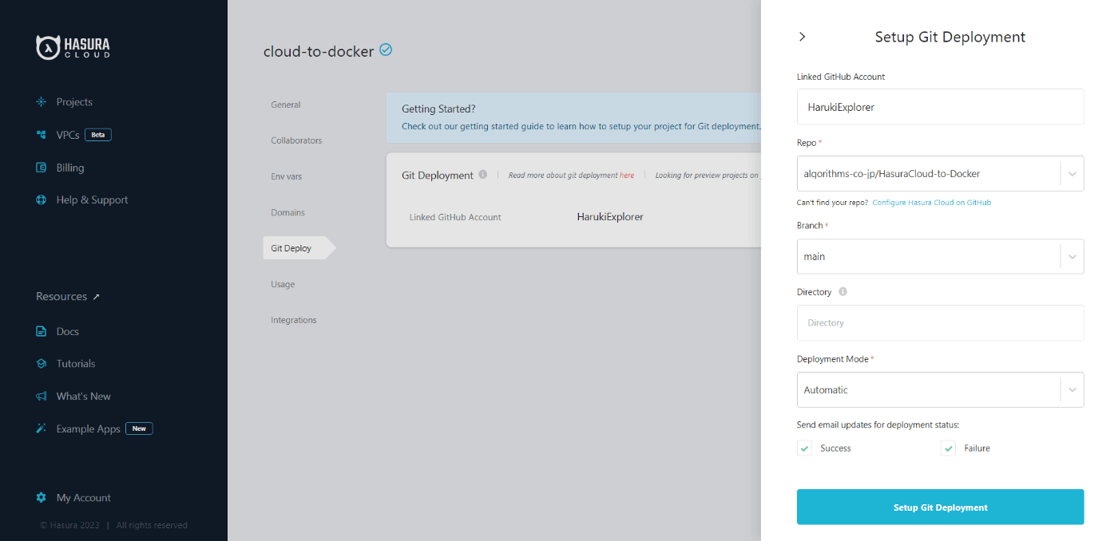The image size is (1118, 541).
Task: Click the Projects sidebar icon
Action: [x=42, y=102]
